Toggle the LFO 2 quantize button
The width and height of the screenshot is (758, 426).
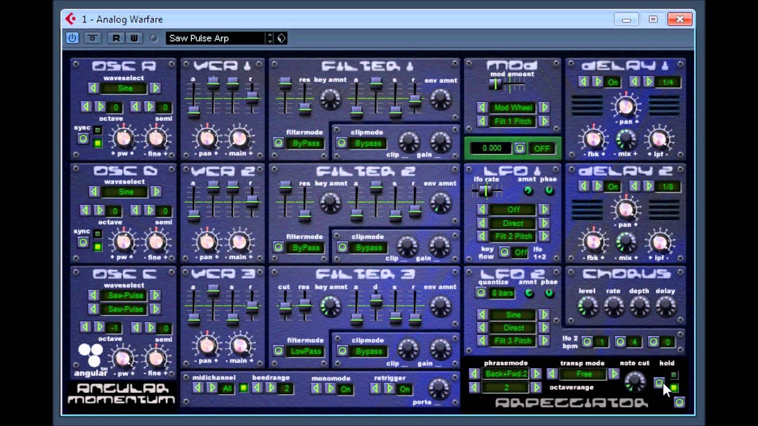[481, 293]
